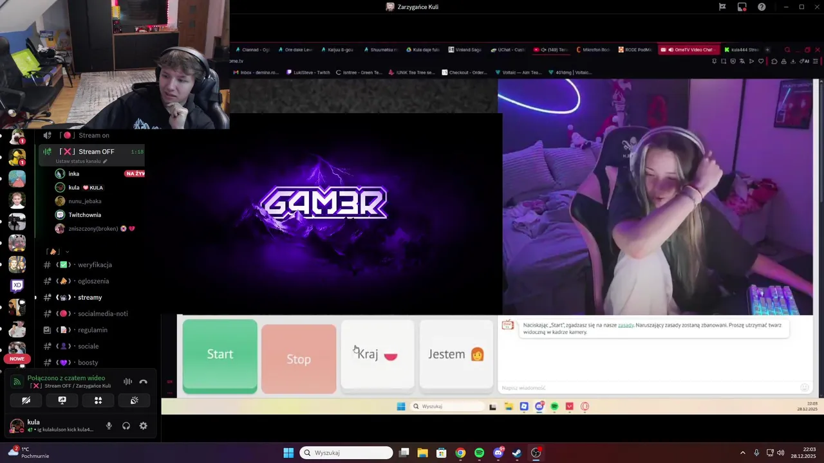Open Microsoft Store from the taskbar
Screen dimensions: 824x463
pos(441,453)
